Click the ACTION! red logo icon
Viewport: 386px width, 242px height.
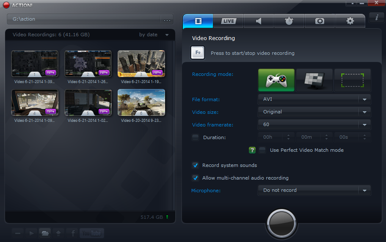pyautogui.click(x=6, y=5)
